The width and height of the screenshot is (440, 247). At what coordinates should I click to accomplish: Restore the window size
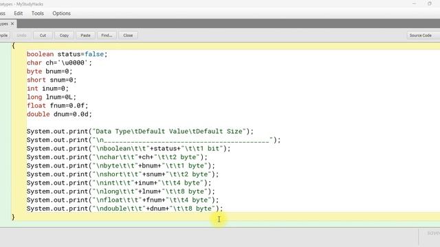(430, 3)
